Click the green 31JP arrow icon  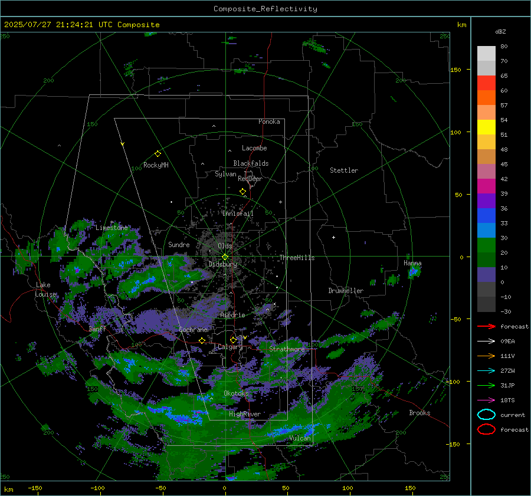tap(486, 385)
